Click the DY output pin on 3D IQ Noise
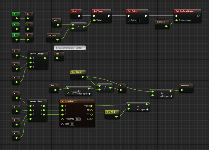This screenshot has width=209, height=150. point(91,114)
